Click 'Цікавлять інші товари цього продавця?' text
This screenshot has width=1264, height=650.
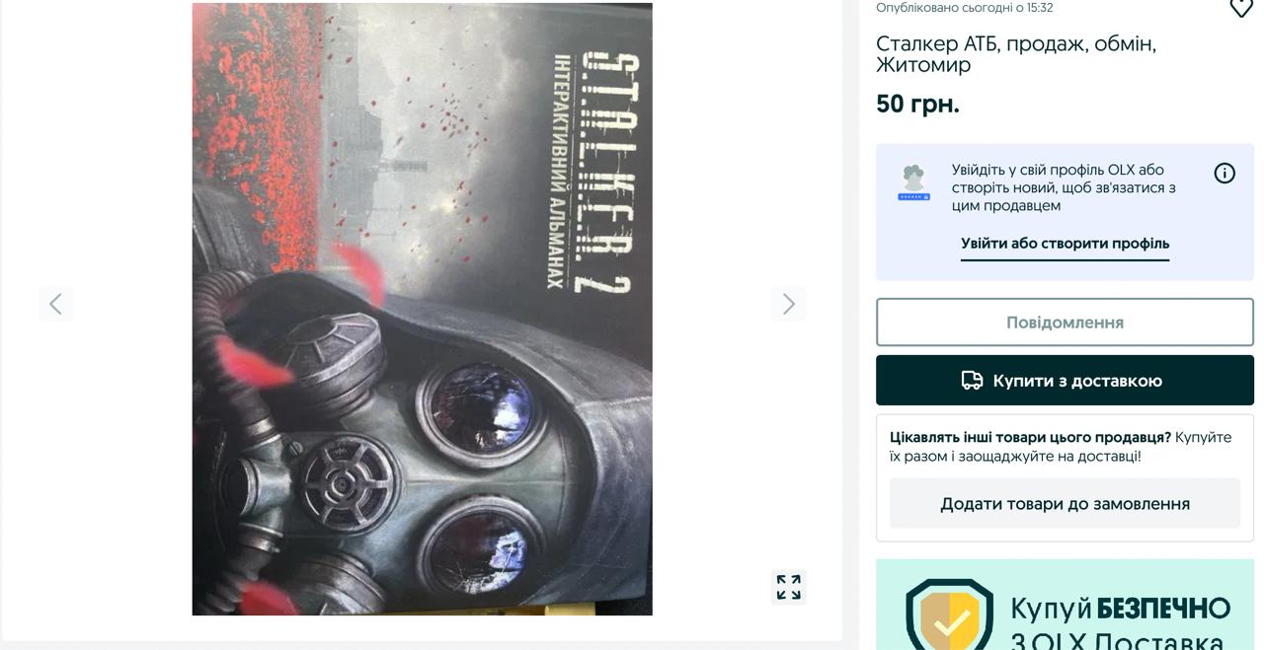[x=1030, y=437]
